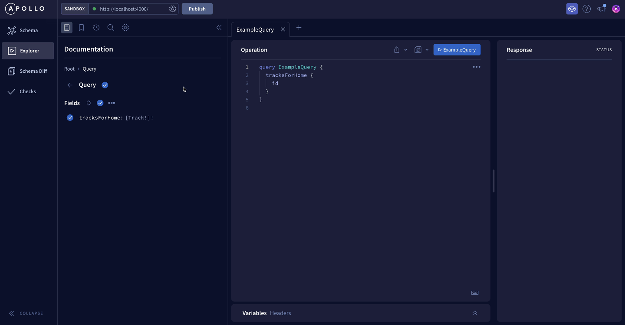
Task: Click keyboard shortcuts icon in Operation editor
Action: (x=475, y=292)
